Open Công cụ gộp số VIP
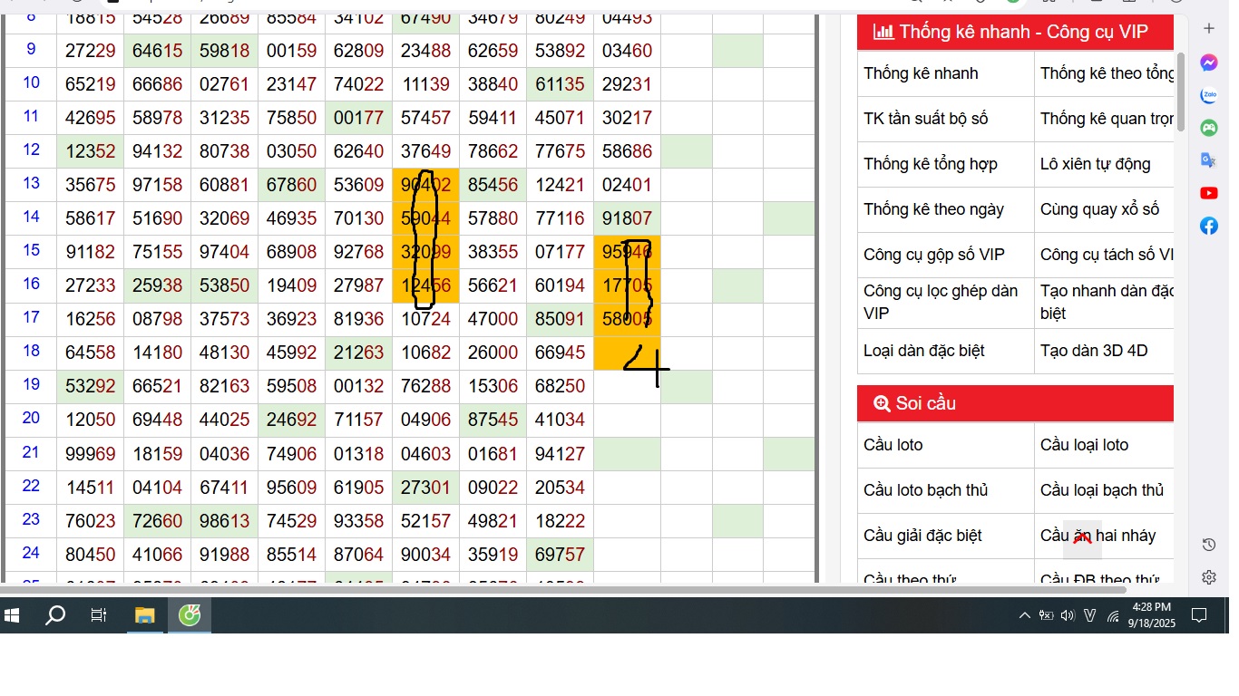This screenshot has width=1239, height=696. coord(933,255)
